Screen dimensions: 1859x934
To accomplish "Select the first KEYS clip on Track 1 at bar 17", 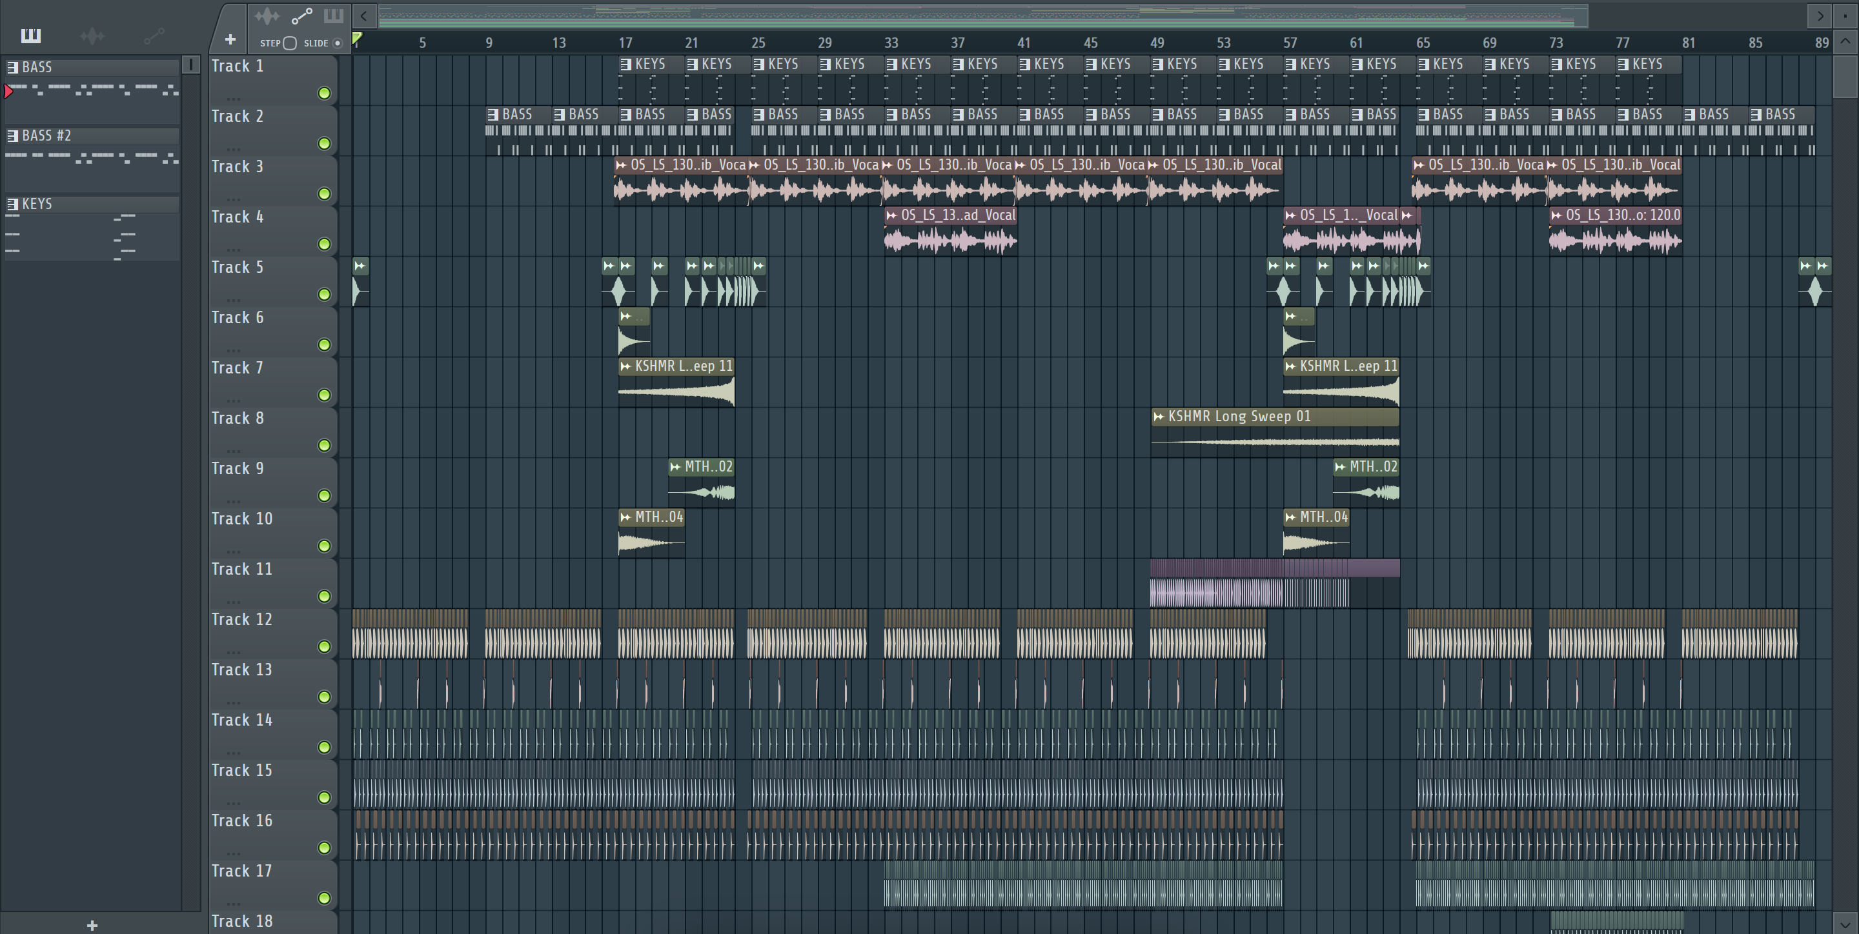I will click(651, 79).
